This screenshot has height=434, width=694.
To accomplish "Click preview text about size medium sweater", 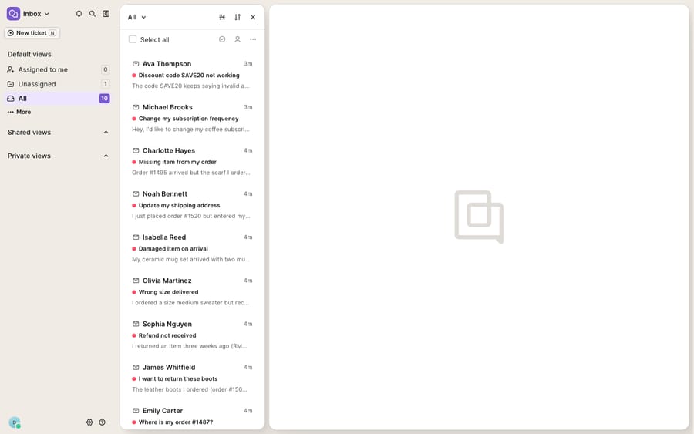I will click(x=190, y=303).
